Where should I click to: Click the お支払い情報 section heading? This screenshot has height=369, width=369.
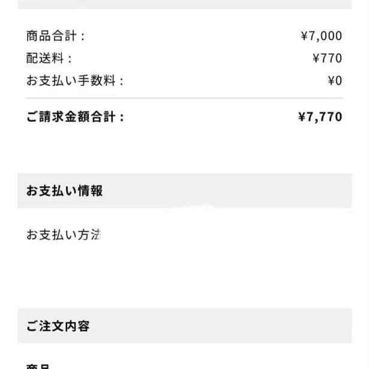click(64, 191)
